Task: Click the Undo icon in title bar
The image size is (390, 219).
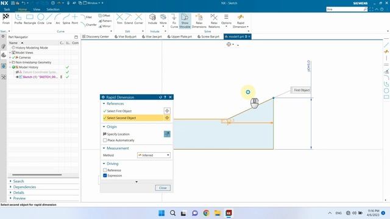Action: (x=23, y=3)
